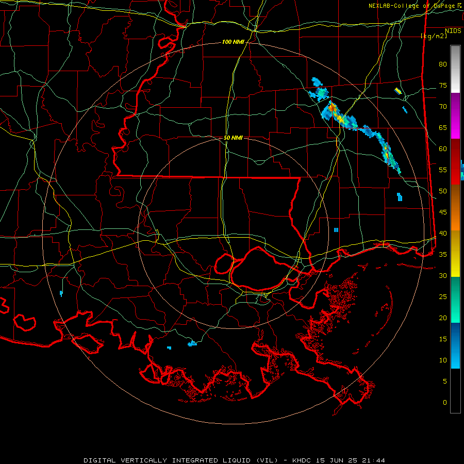Click the red segment of color scale
Image resolution: width=464 pixels, height=464 pixels.
pyautogui.click(x=455, y=161)
